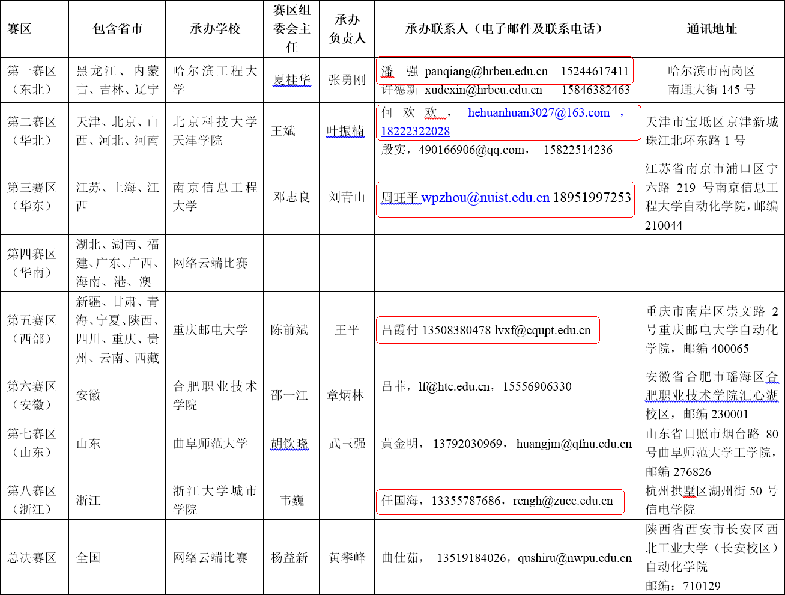The height and width of the screenshot is (595, 785).
Task: Select the header cell 承办负责人
Action: (347, 29)
